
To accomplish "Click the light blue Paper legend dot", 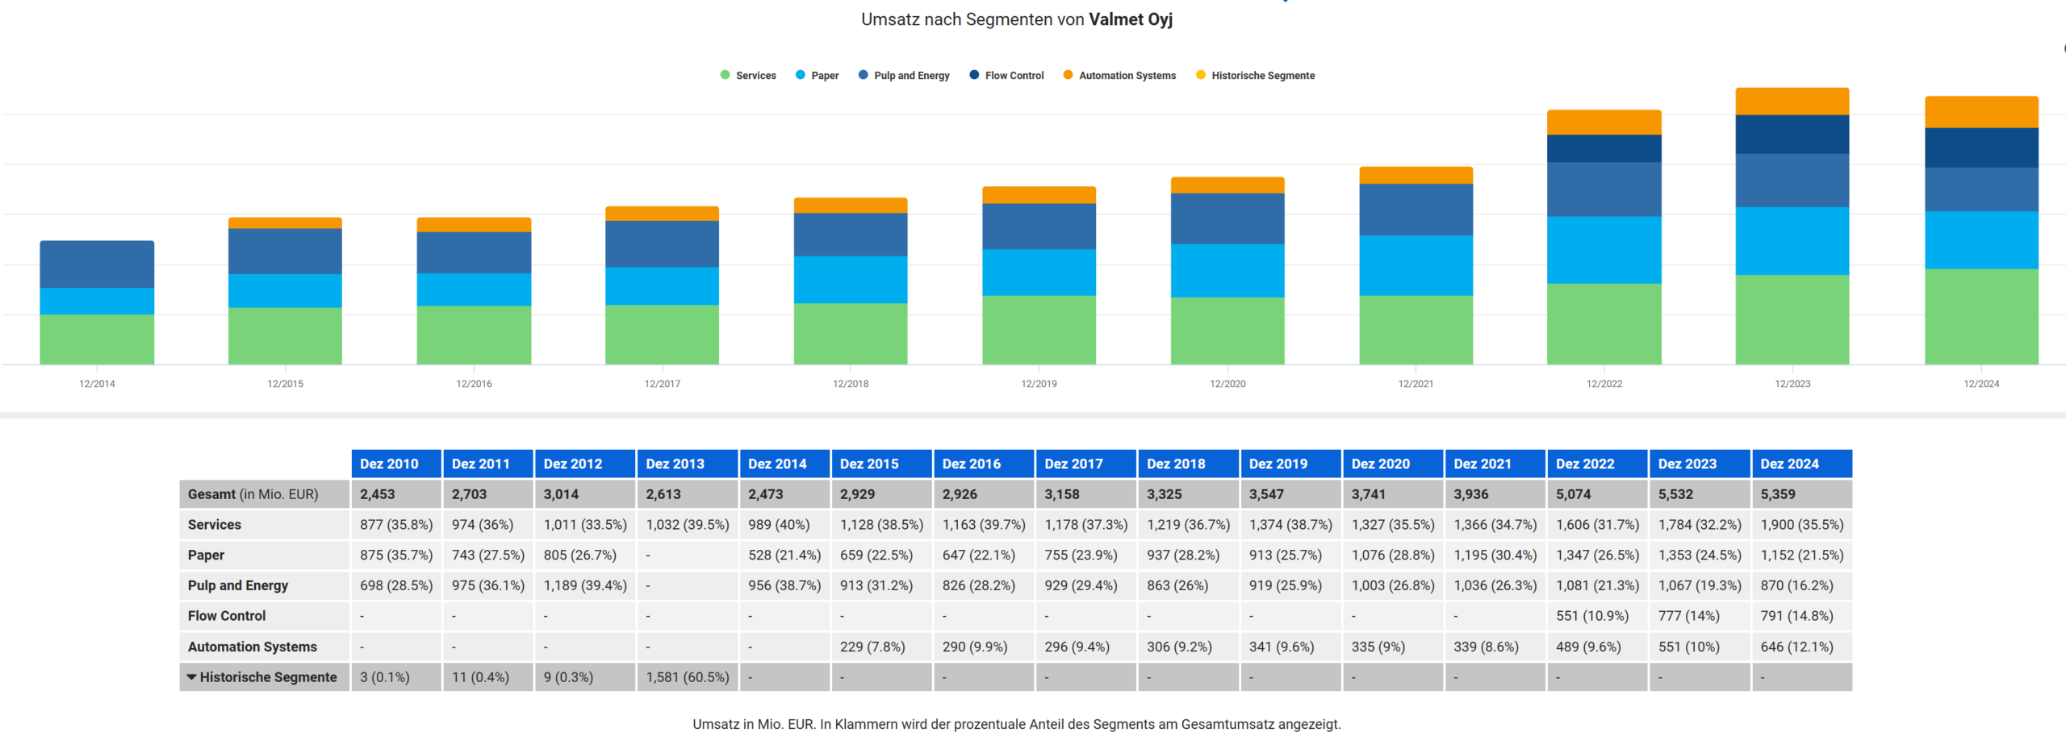I will click(x=800, y=75).
